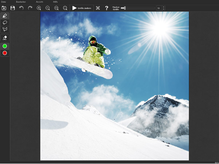219x164 pixels.
Task: Click the open image file icon
Action: pyautogui.click(x=4, y=8)
